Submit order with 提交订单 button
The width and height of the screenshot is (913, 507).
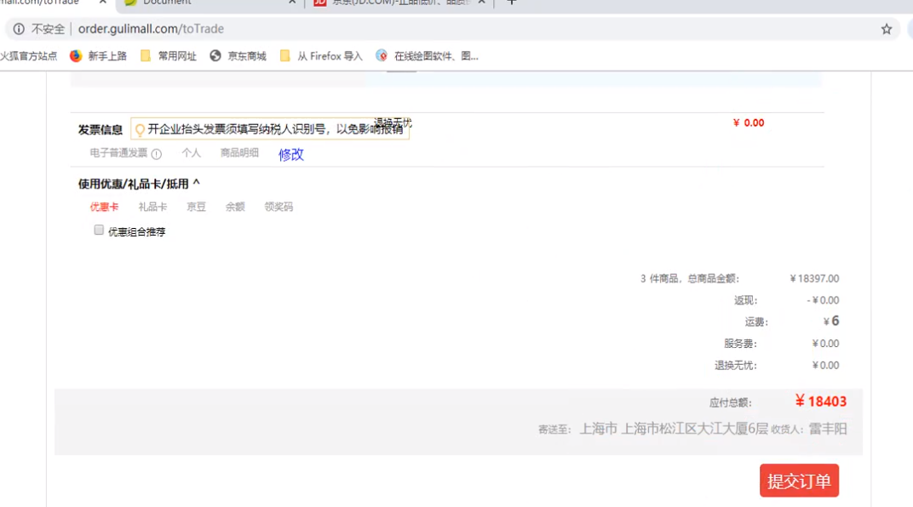(x=799, y=481)
